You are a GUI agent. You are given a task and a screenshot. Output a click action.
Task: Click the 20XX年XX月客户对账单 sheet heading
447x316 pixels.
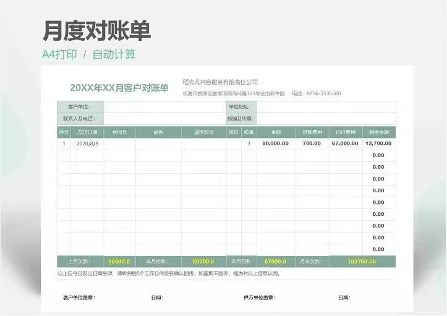click(119, 88)
